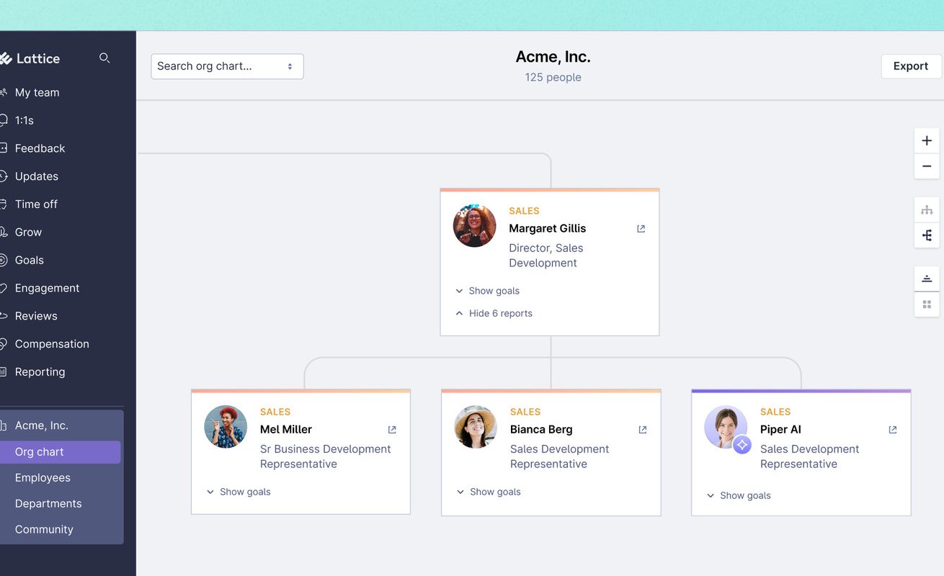Screen dimensions: 944x576
Task: Click Mel Miller name
Action: pyautogui.click(x=286, y=429)
